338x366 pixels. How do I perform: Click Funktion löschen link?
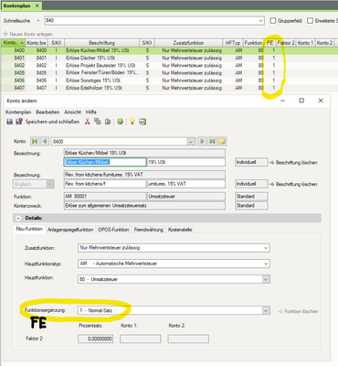[x=298, y=311]
